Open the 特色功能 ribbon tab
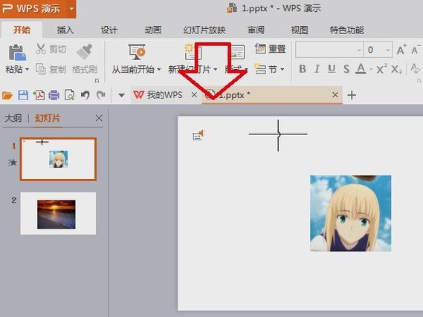Screen dimensions: 423x317 pyautogui.click(x=347, y=30)
